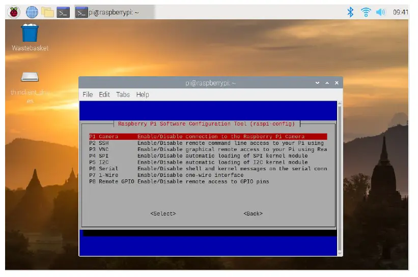Screen dimensions: 418x277
Task: Select the P5 I2C option
Action: click(x=208, y=162)
